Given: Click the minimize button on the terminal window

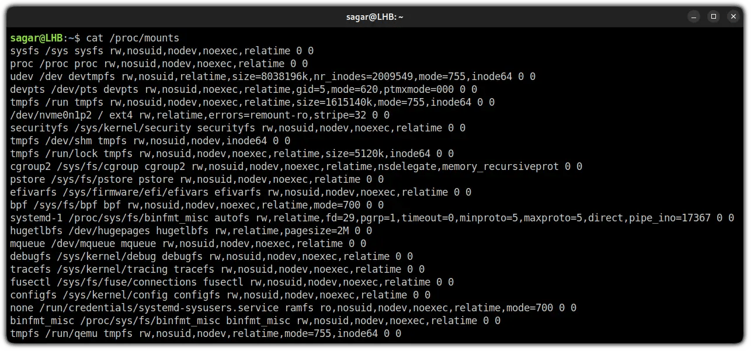Looking at the screenshot, I should click(x=694, y=17).
